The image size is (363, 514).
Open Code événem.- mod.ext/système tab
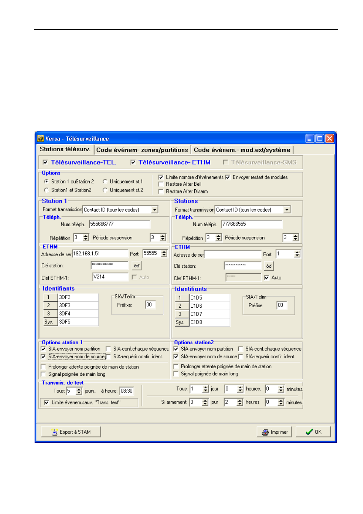coord(242,150)
